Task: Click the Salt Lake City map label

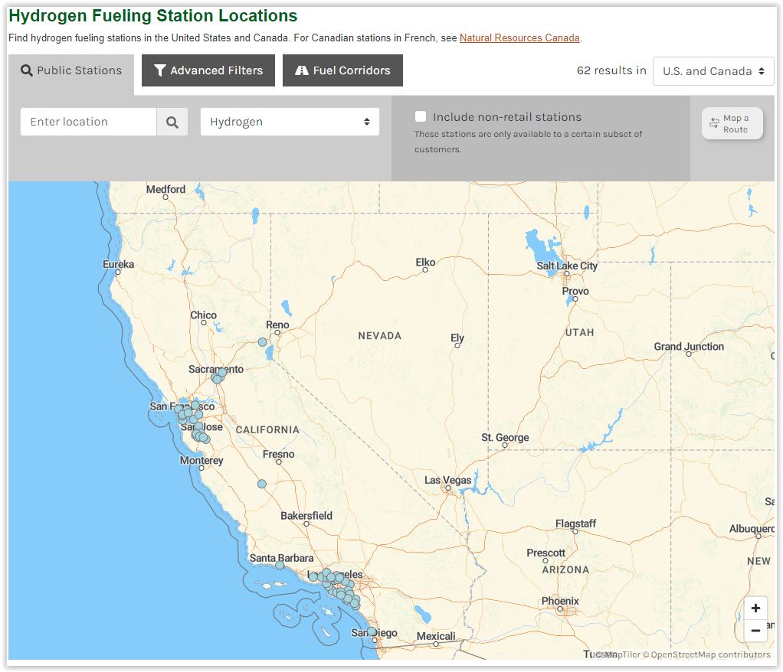Action: (x=567, y=266)
